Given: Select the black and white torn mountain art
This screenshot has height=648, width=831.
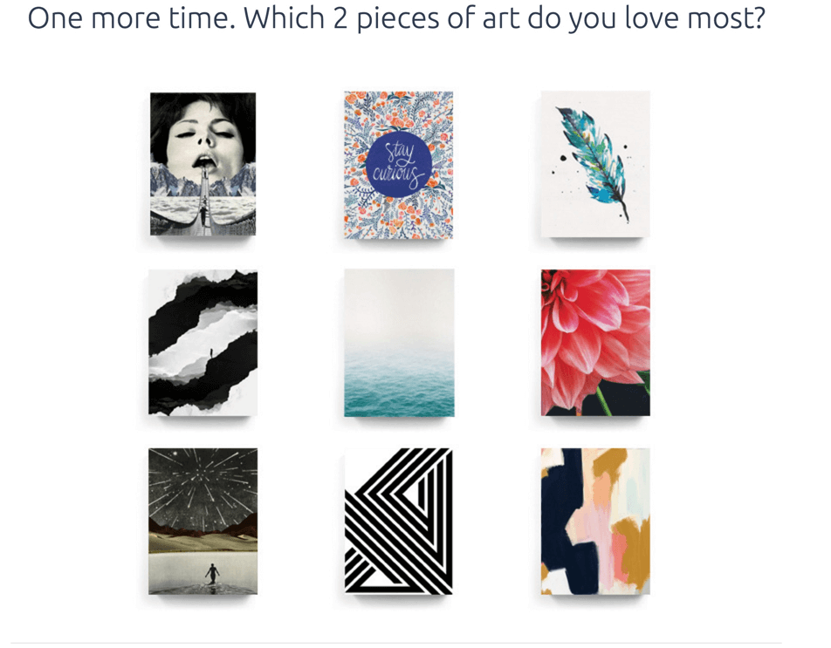Looking at the screenshot, I should [203, 343].
